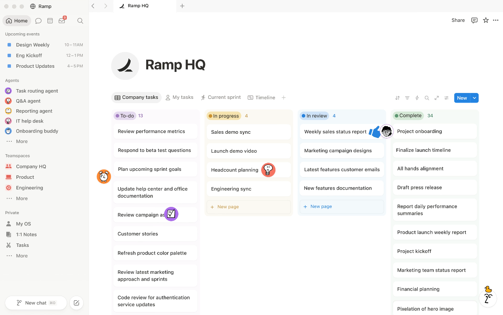The height and width of the screenshot is (315, 503).
Task: Add a new view with plus icon
Action: tap(283, 98)
